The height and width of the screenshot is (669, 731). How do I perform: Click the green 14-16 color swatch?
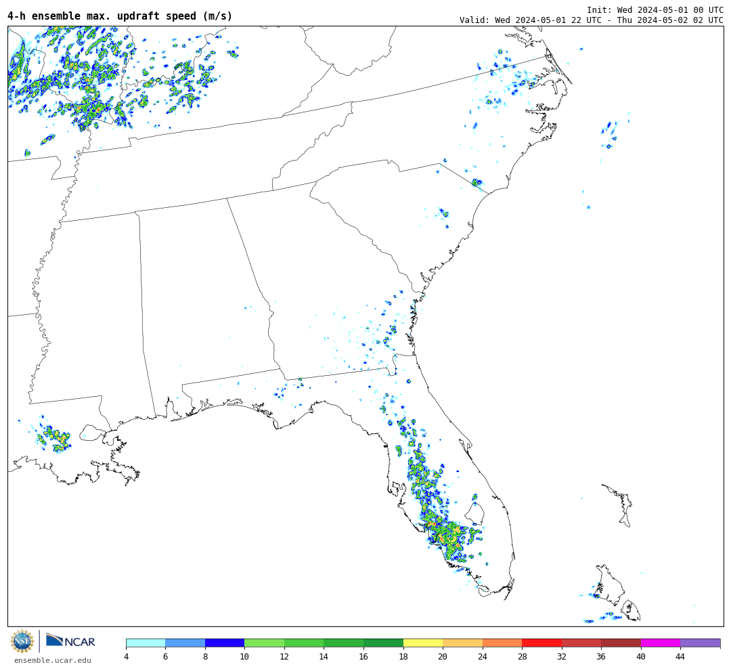click(344, 643)
